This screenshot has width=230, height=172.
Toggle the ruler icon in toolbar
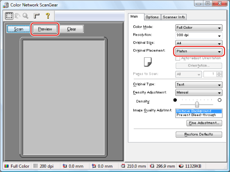click(37, 16)
